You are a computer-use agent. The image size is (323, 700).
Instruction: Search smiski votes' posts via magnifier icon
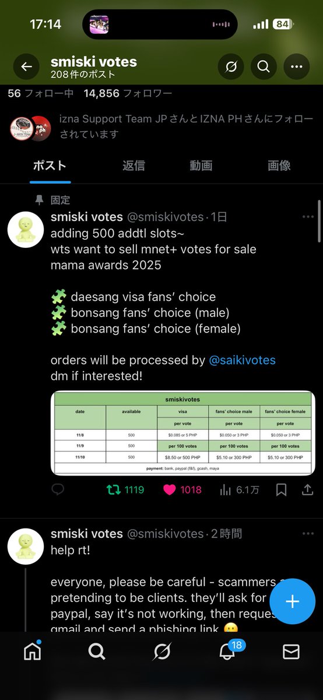click(264, 67)
